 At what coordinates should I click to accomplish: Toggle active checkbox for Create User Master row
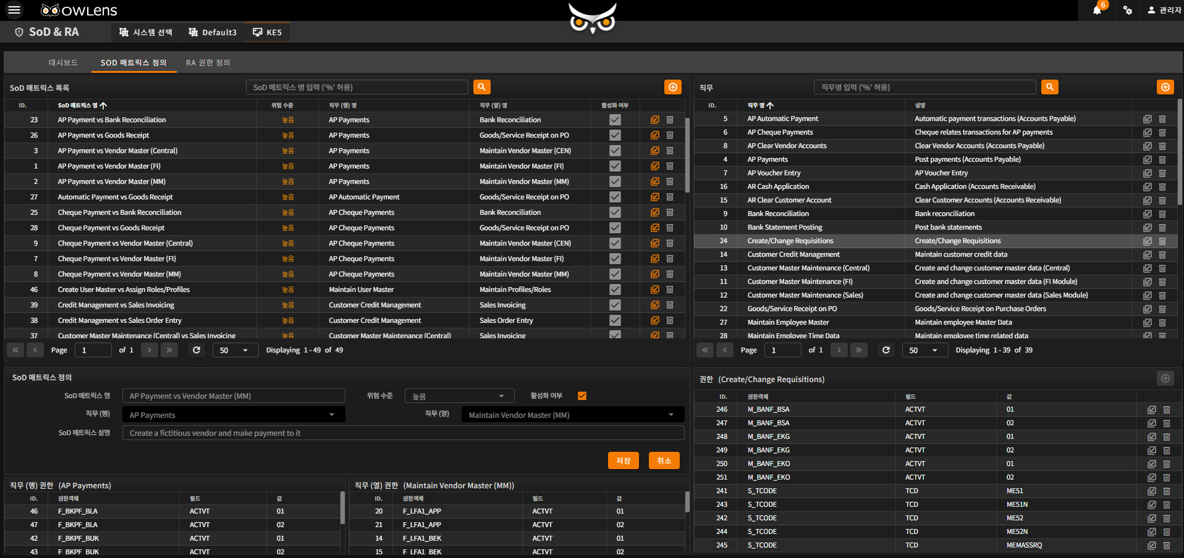point(615,289)
